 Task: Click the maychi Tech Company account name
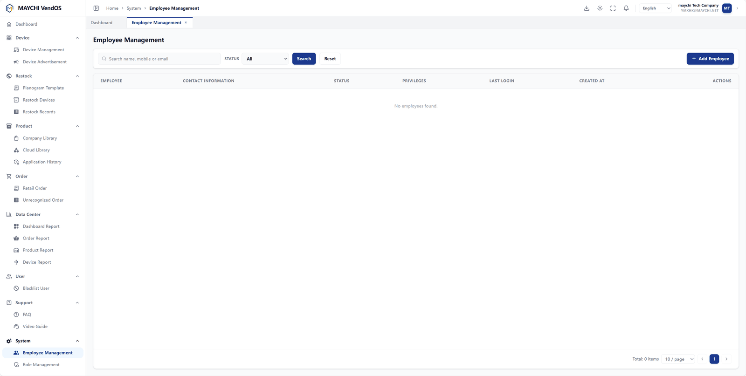[698, 6]
